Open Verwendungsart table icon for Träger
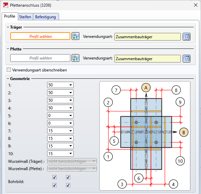Viewport: 201px width, 194px height. coord(186,37)
